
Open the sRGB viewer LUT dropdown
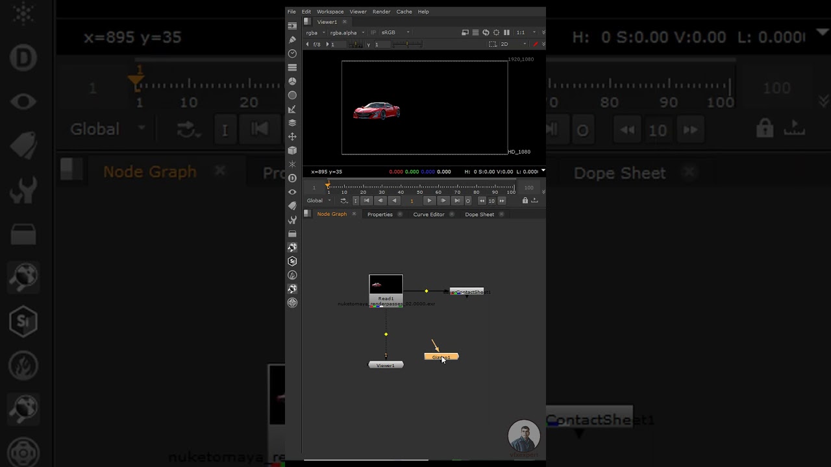point(395,32)
